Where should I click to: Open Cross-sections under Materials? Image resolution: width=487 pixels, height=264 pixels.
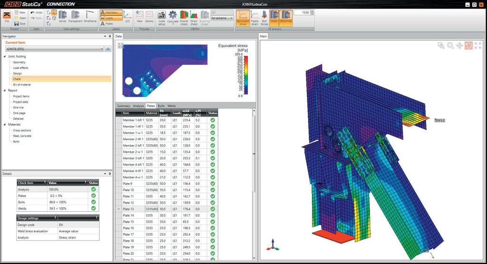click(22, 130)
